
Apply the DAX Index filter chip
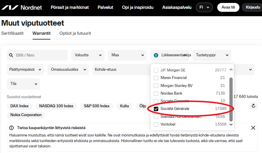(20, 106)
